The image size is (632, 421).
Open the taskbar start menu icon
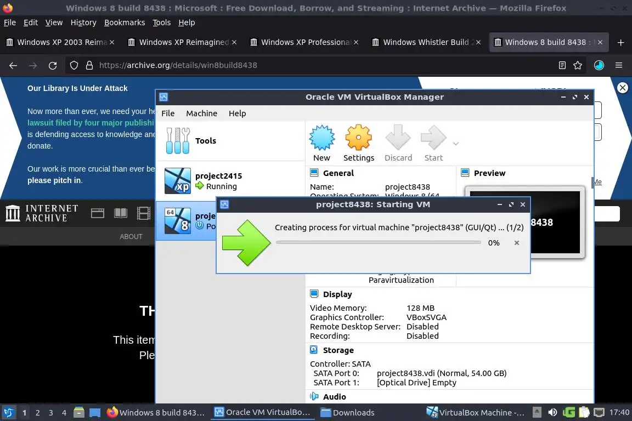click(9, 413)
